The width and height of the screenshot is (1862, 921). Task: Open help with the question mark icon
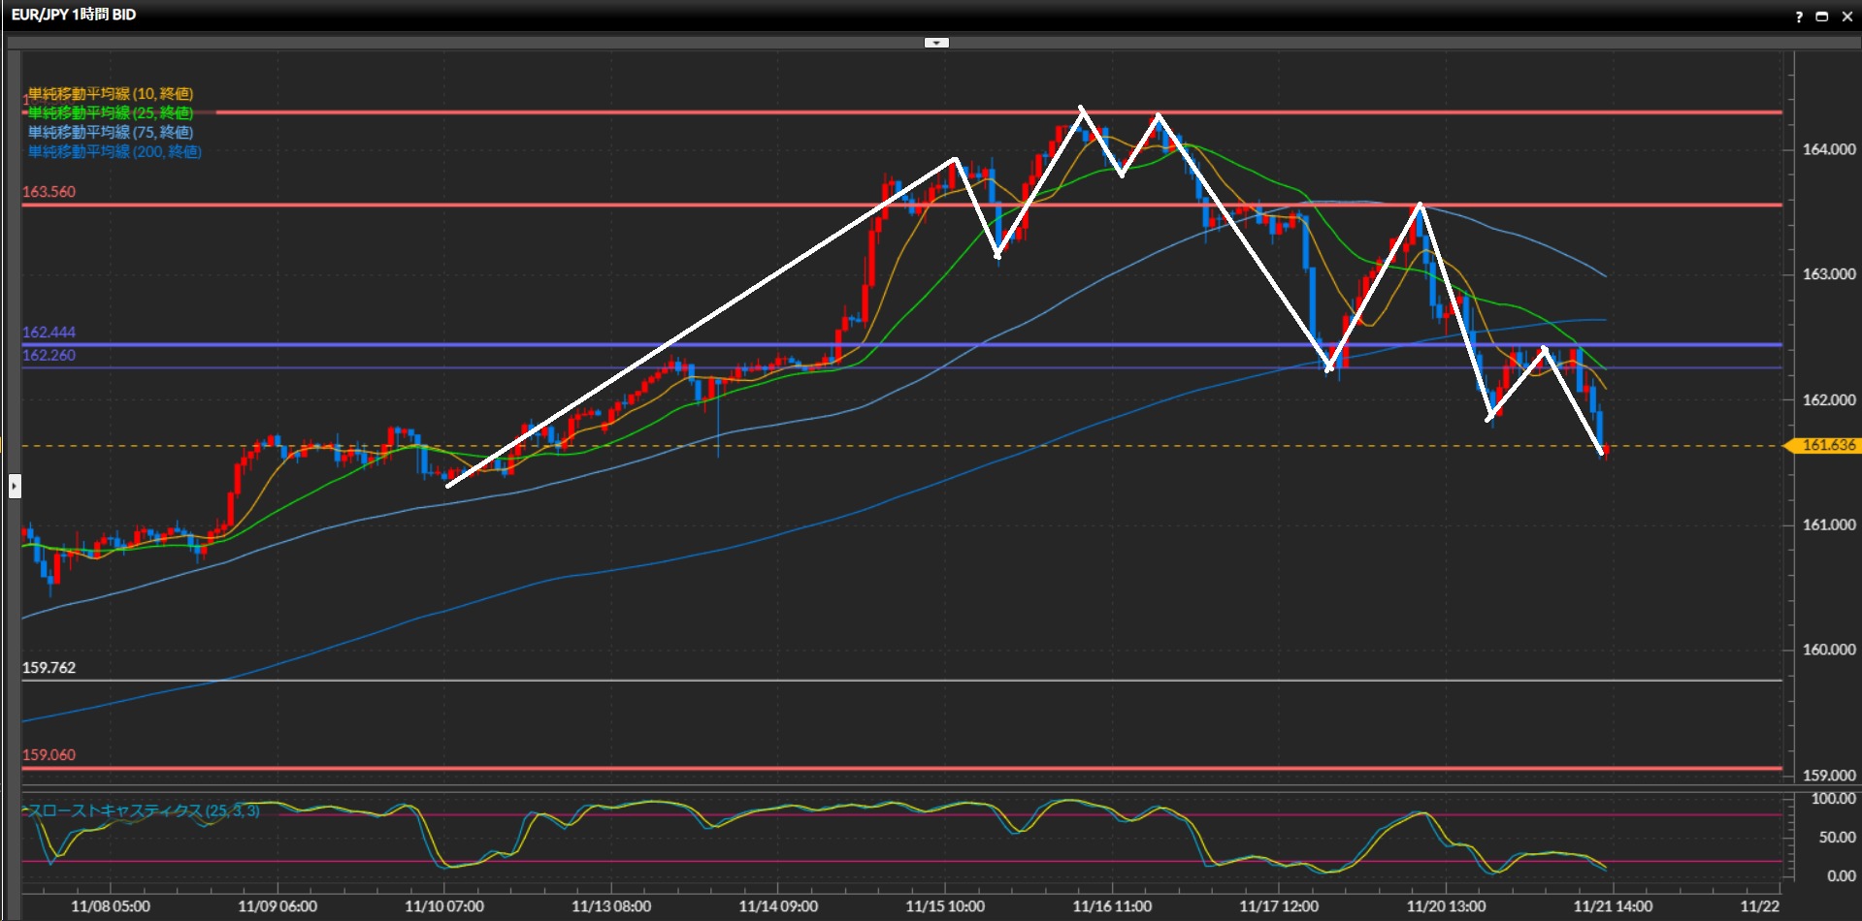coord(1798,16)
